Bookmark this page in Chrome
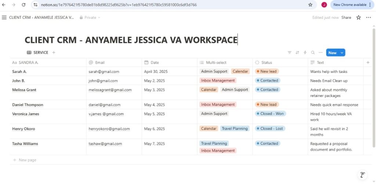 point(310,5)
